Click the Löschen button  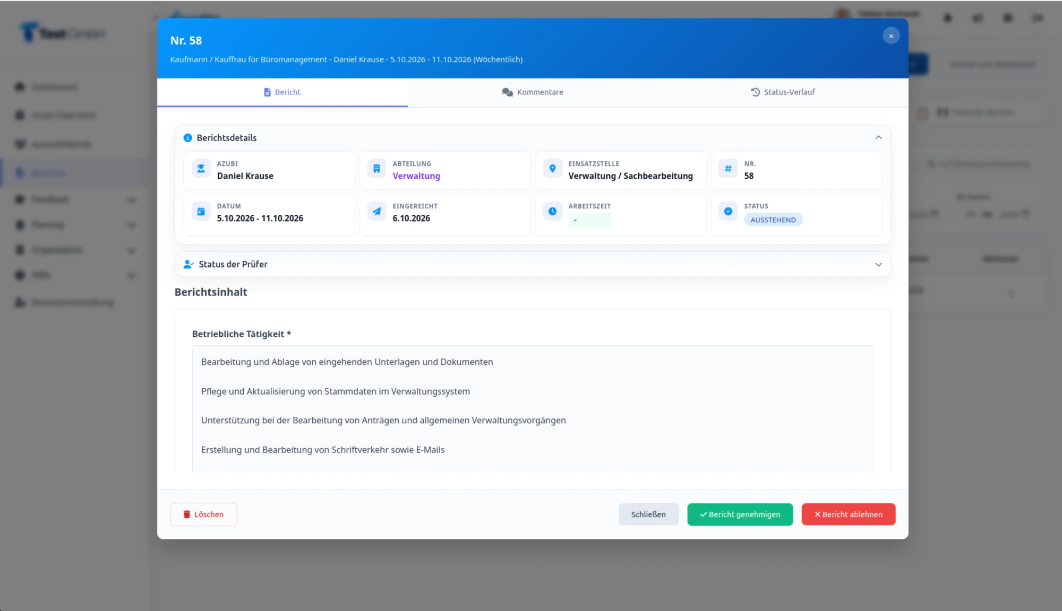203,514
